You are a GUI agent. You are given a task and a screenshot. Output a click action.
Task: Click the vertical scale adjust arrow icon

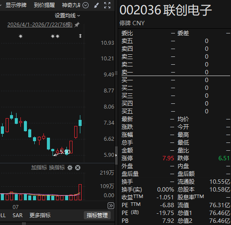pyautogui.click(x=80, y=36)
